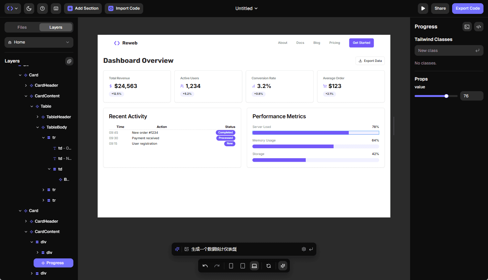488x280 pixels.
Task: Click the Blog nav link
Action: tap(317, 43)
